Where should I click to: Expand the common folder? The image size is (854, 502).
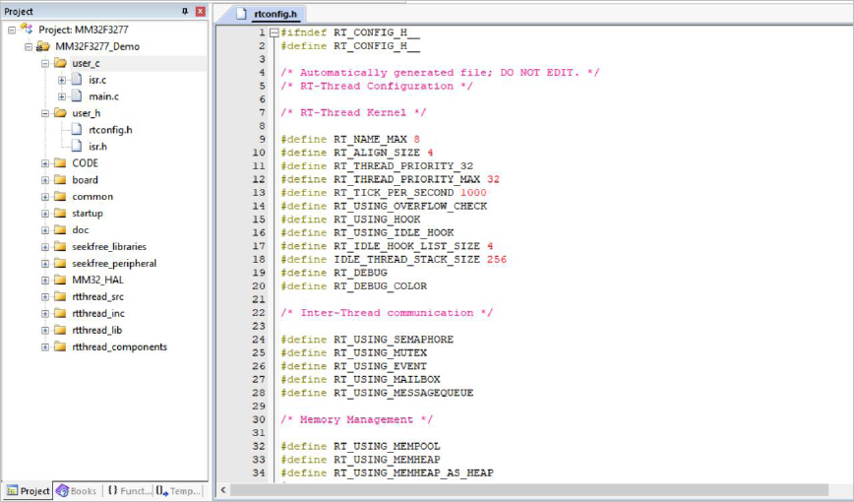click(x=45, y=197)
